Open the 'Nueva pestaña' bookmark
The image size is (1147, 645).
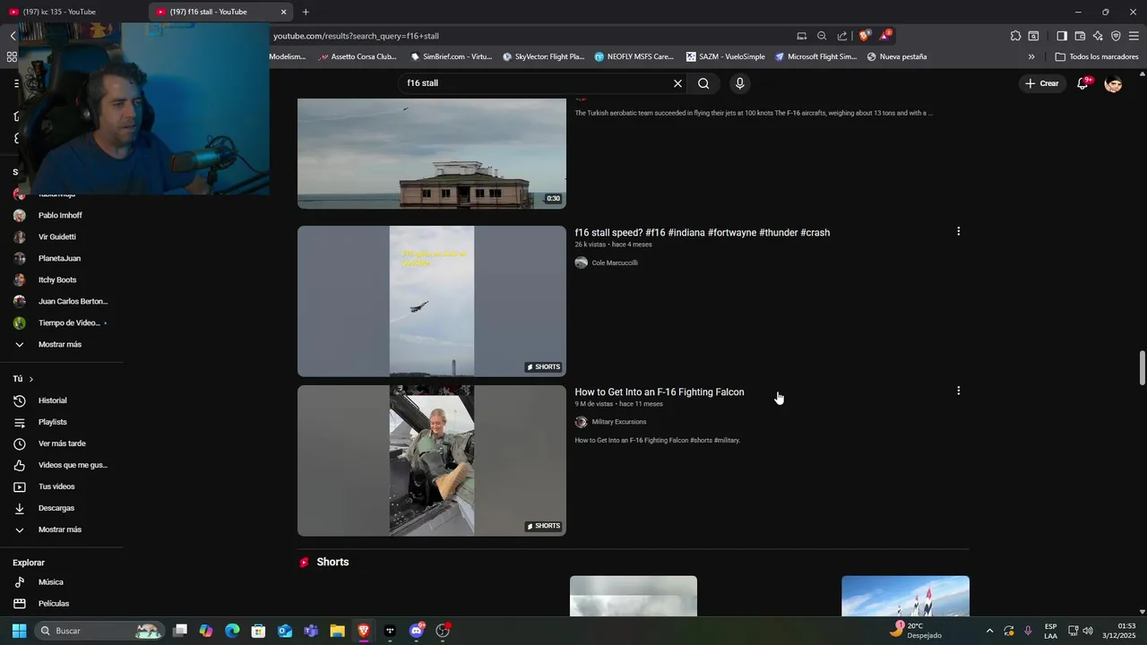point(896,56)
